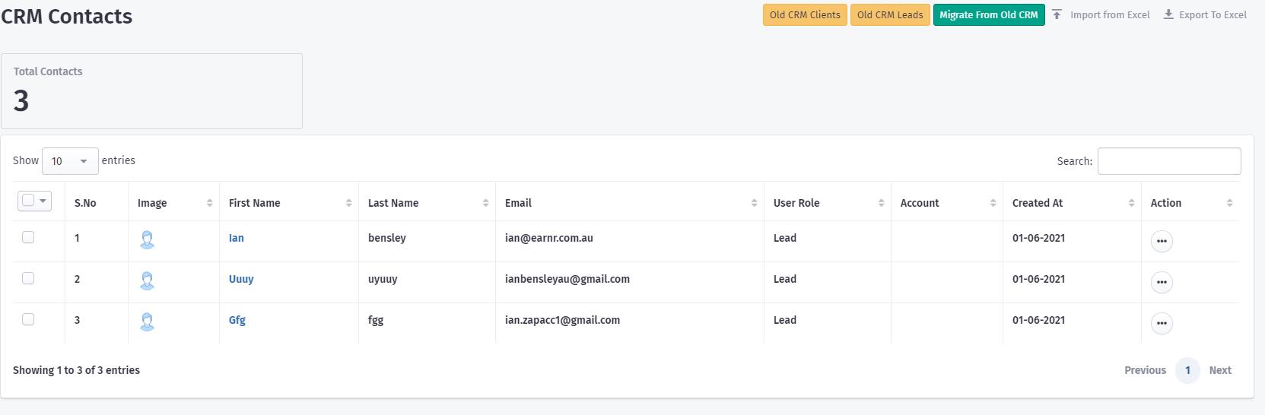Toggle the select-all header checkbox
1265x415 pixels.
pos(28,200)
